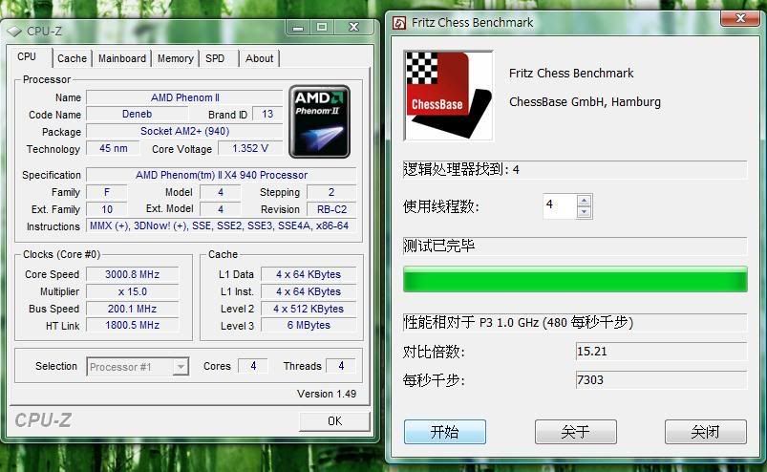Click the Level 2 4 x 512 KBytes value
767x472 pixels.
309,309
